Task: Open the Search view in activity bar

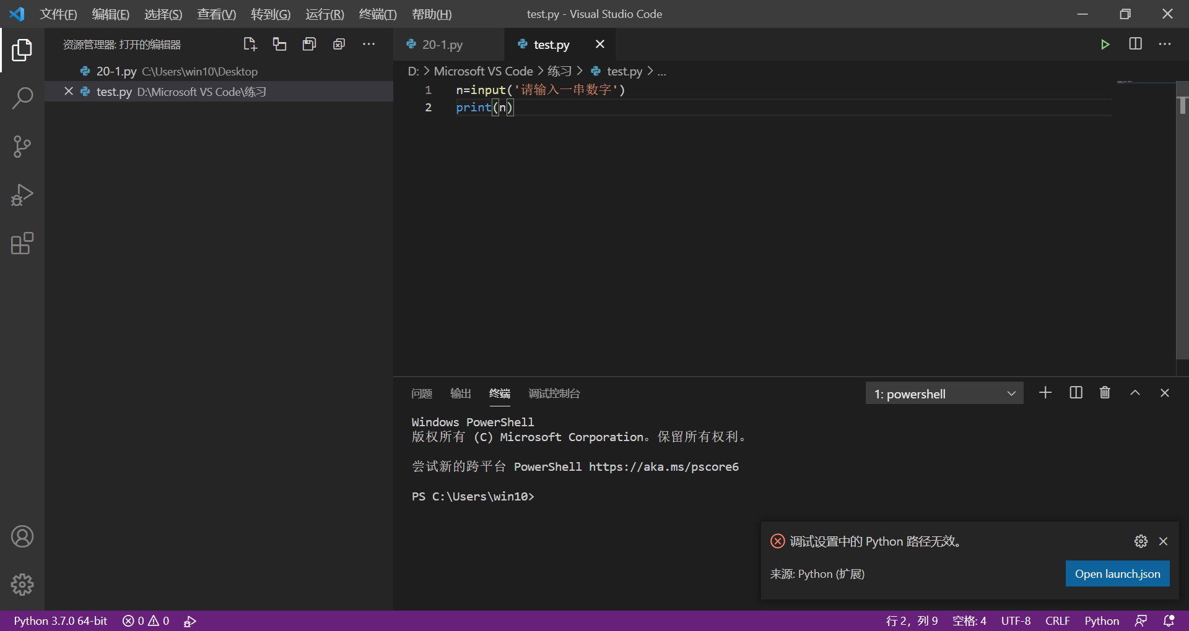Action: tap(22, 98)
